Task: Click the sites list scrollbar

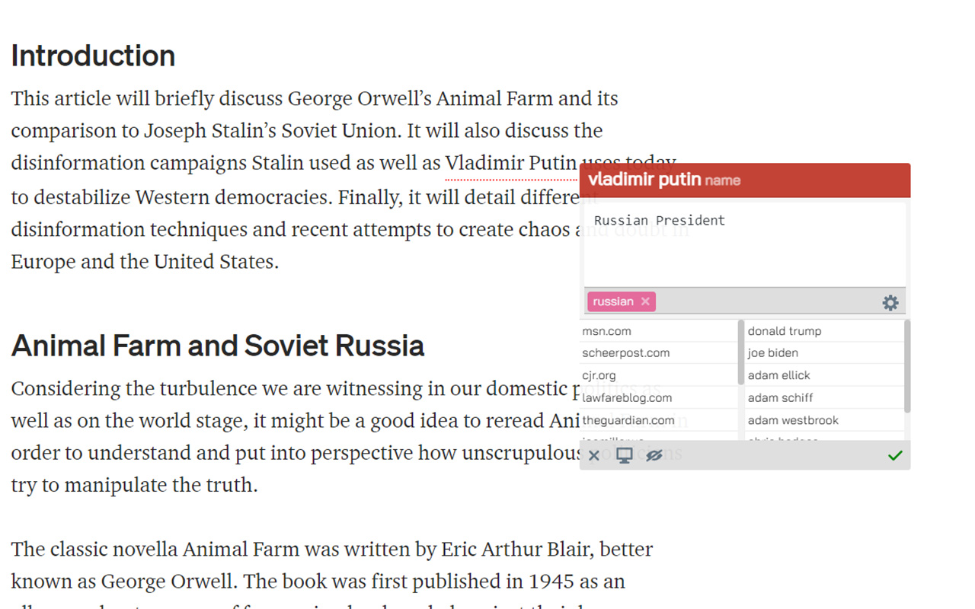Action: (x=741, y=352)
